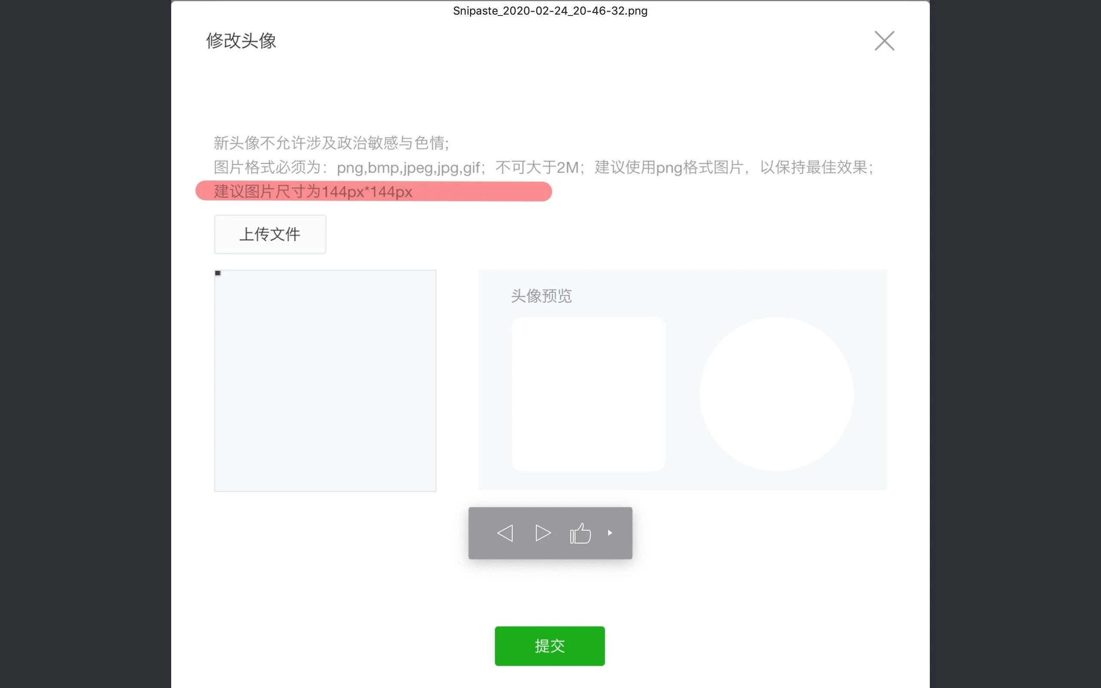Click the 新头像不允许涉及政治敏感 rule line
The width and height of the screenshot is (1101, 688).
coord(331,143)
